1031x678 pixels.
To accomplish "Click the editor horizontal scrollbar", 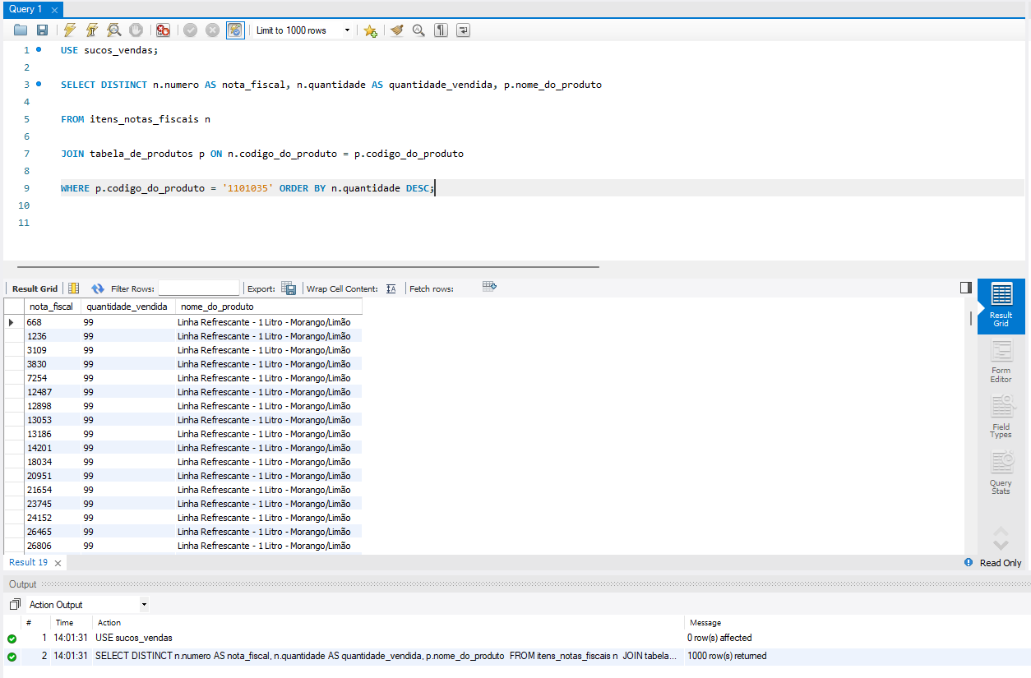I will click(x=308, y=266).
